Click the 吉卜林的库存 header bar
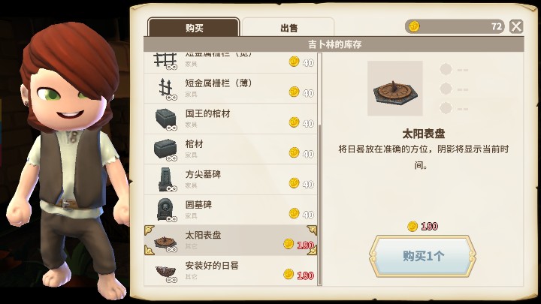Screen dimensions: 541x304 (334, 44)
